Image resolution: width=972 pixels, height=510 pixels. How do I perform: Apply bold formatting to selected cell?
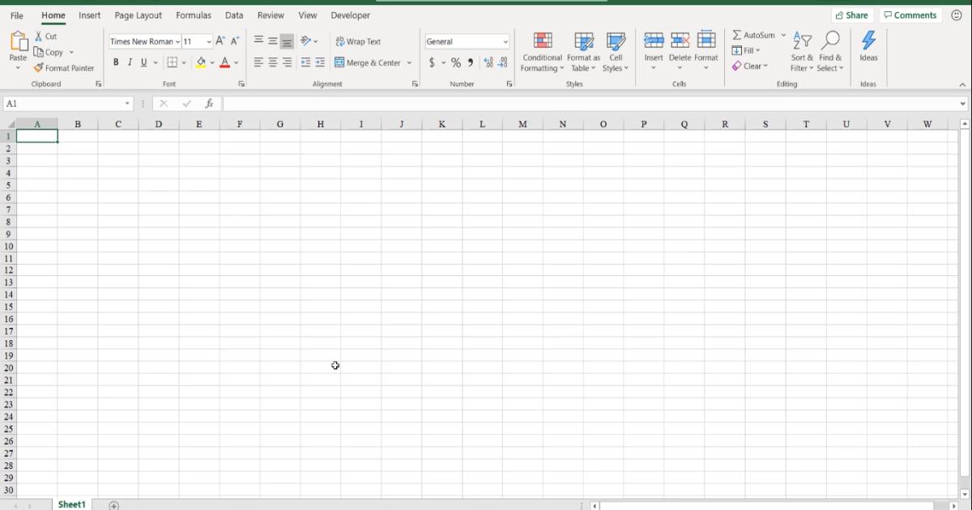[116, 62]
